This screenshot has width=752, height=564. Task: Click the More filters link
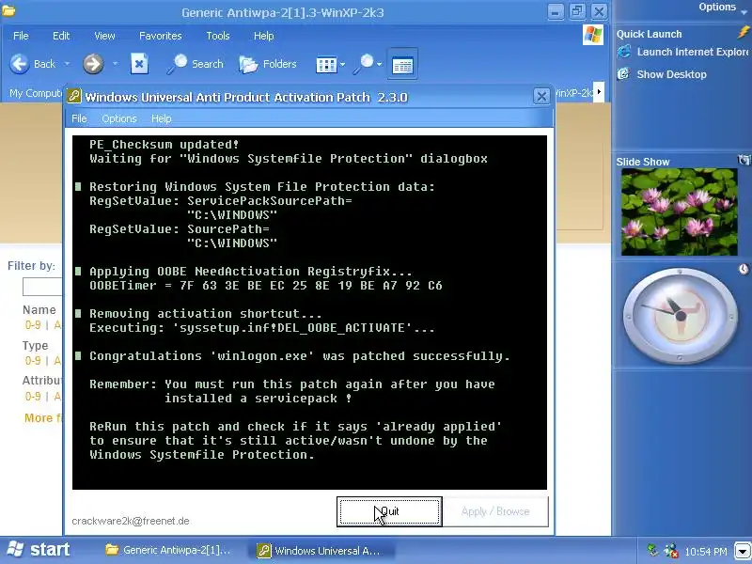(43, 417)
